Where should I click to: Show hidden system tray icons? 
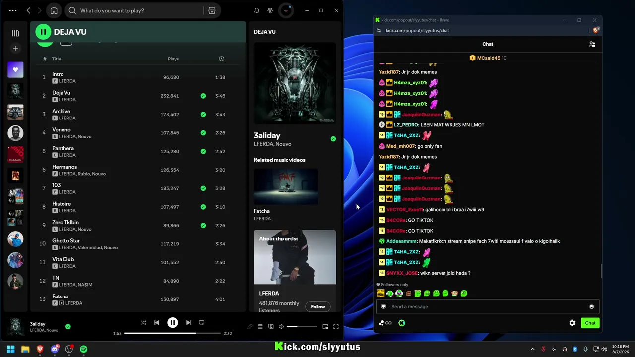533,349
